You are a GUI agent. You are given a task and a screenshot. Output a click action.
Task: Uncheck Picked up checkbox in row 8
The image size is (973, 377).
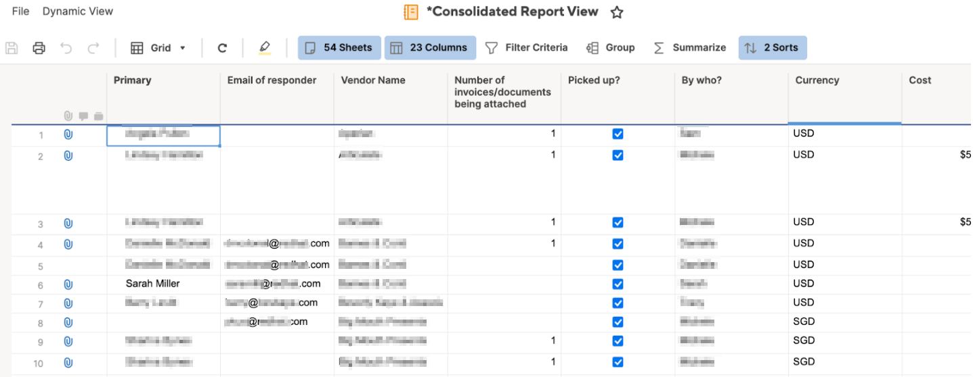tap(618, 322)
